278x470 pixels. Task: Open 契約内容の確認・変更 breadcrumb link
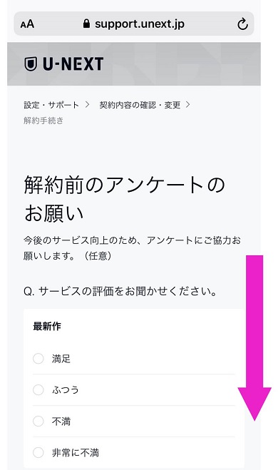[140, 105]
